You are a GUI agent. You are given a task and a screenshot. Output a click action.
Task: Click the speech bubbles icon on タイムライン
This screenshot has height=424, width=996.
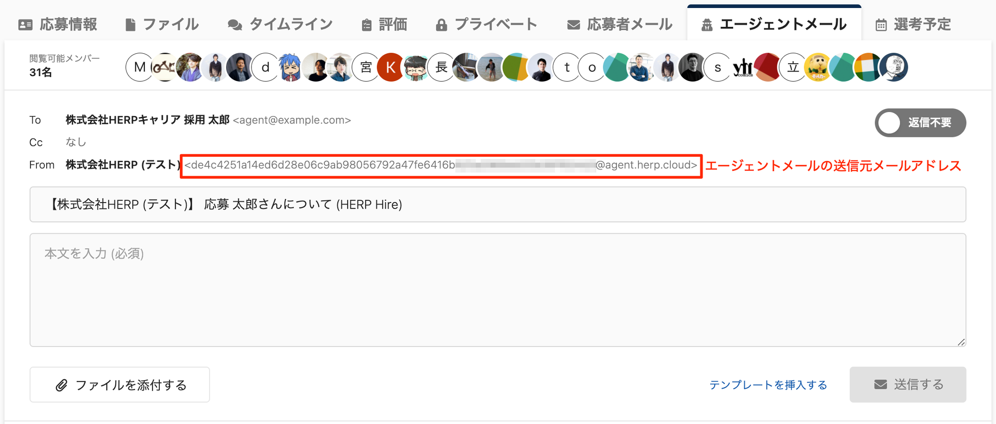[235, 25]
